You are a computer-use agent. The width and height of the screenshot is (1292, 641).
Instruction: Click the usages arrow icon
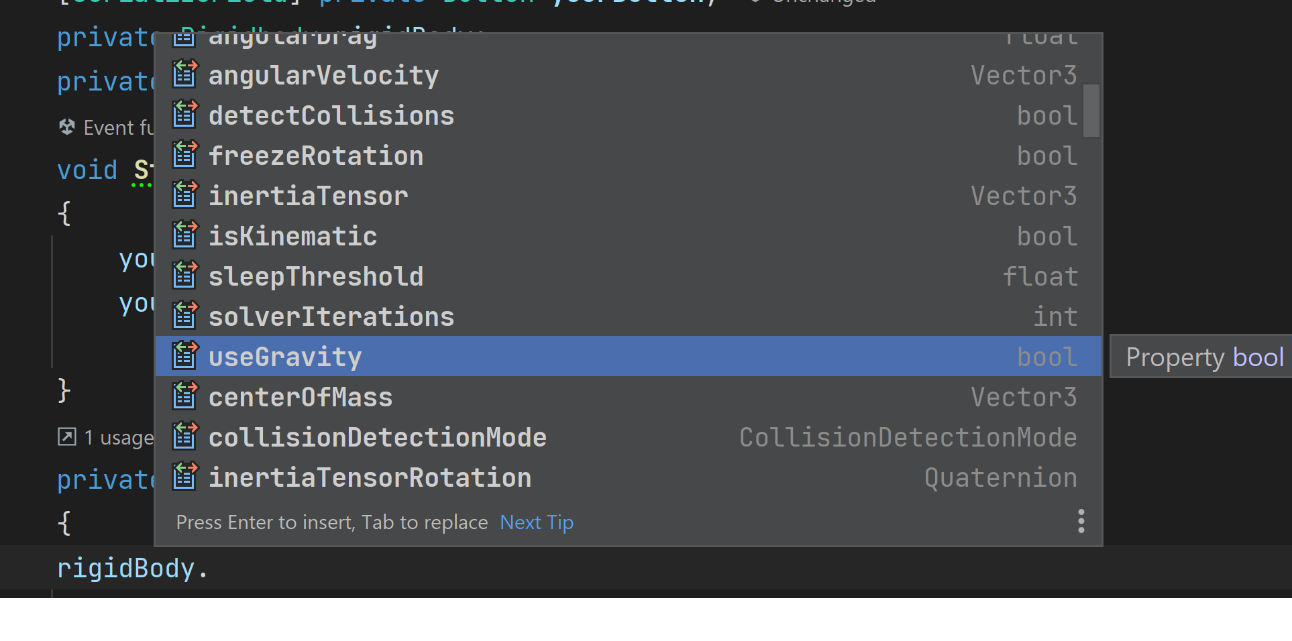pos(66,437)
